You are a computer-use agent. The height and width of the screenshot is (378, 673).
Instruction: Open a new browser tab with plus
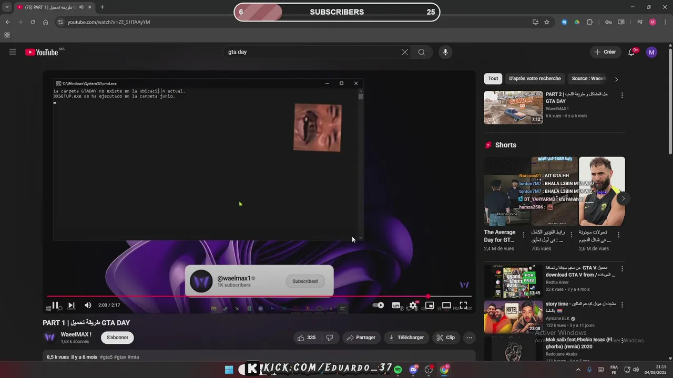[102, 7]
